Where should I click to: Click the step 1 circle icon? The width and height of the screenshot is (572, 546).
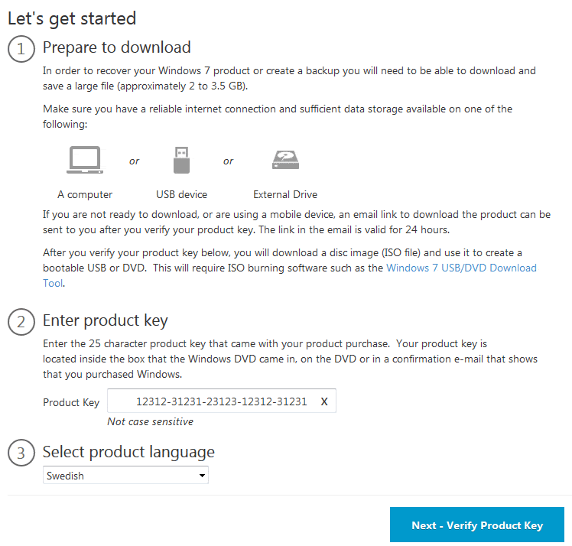click(x=21, y=48)
